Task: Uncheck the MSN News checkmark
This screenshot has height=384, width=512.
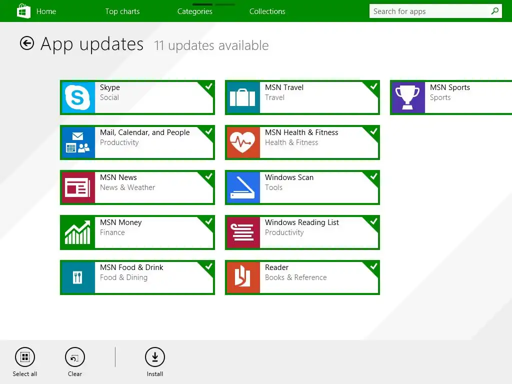Action: pos(208,176)
